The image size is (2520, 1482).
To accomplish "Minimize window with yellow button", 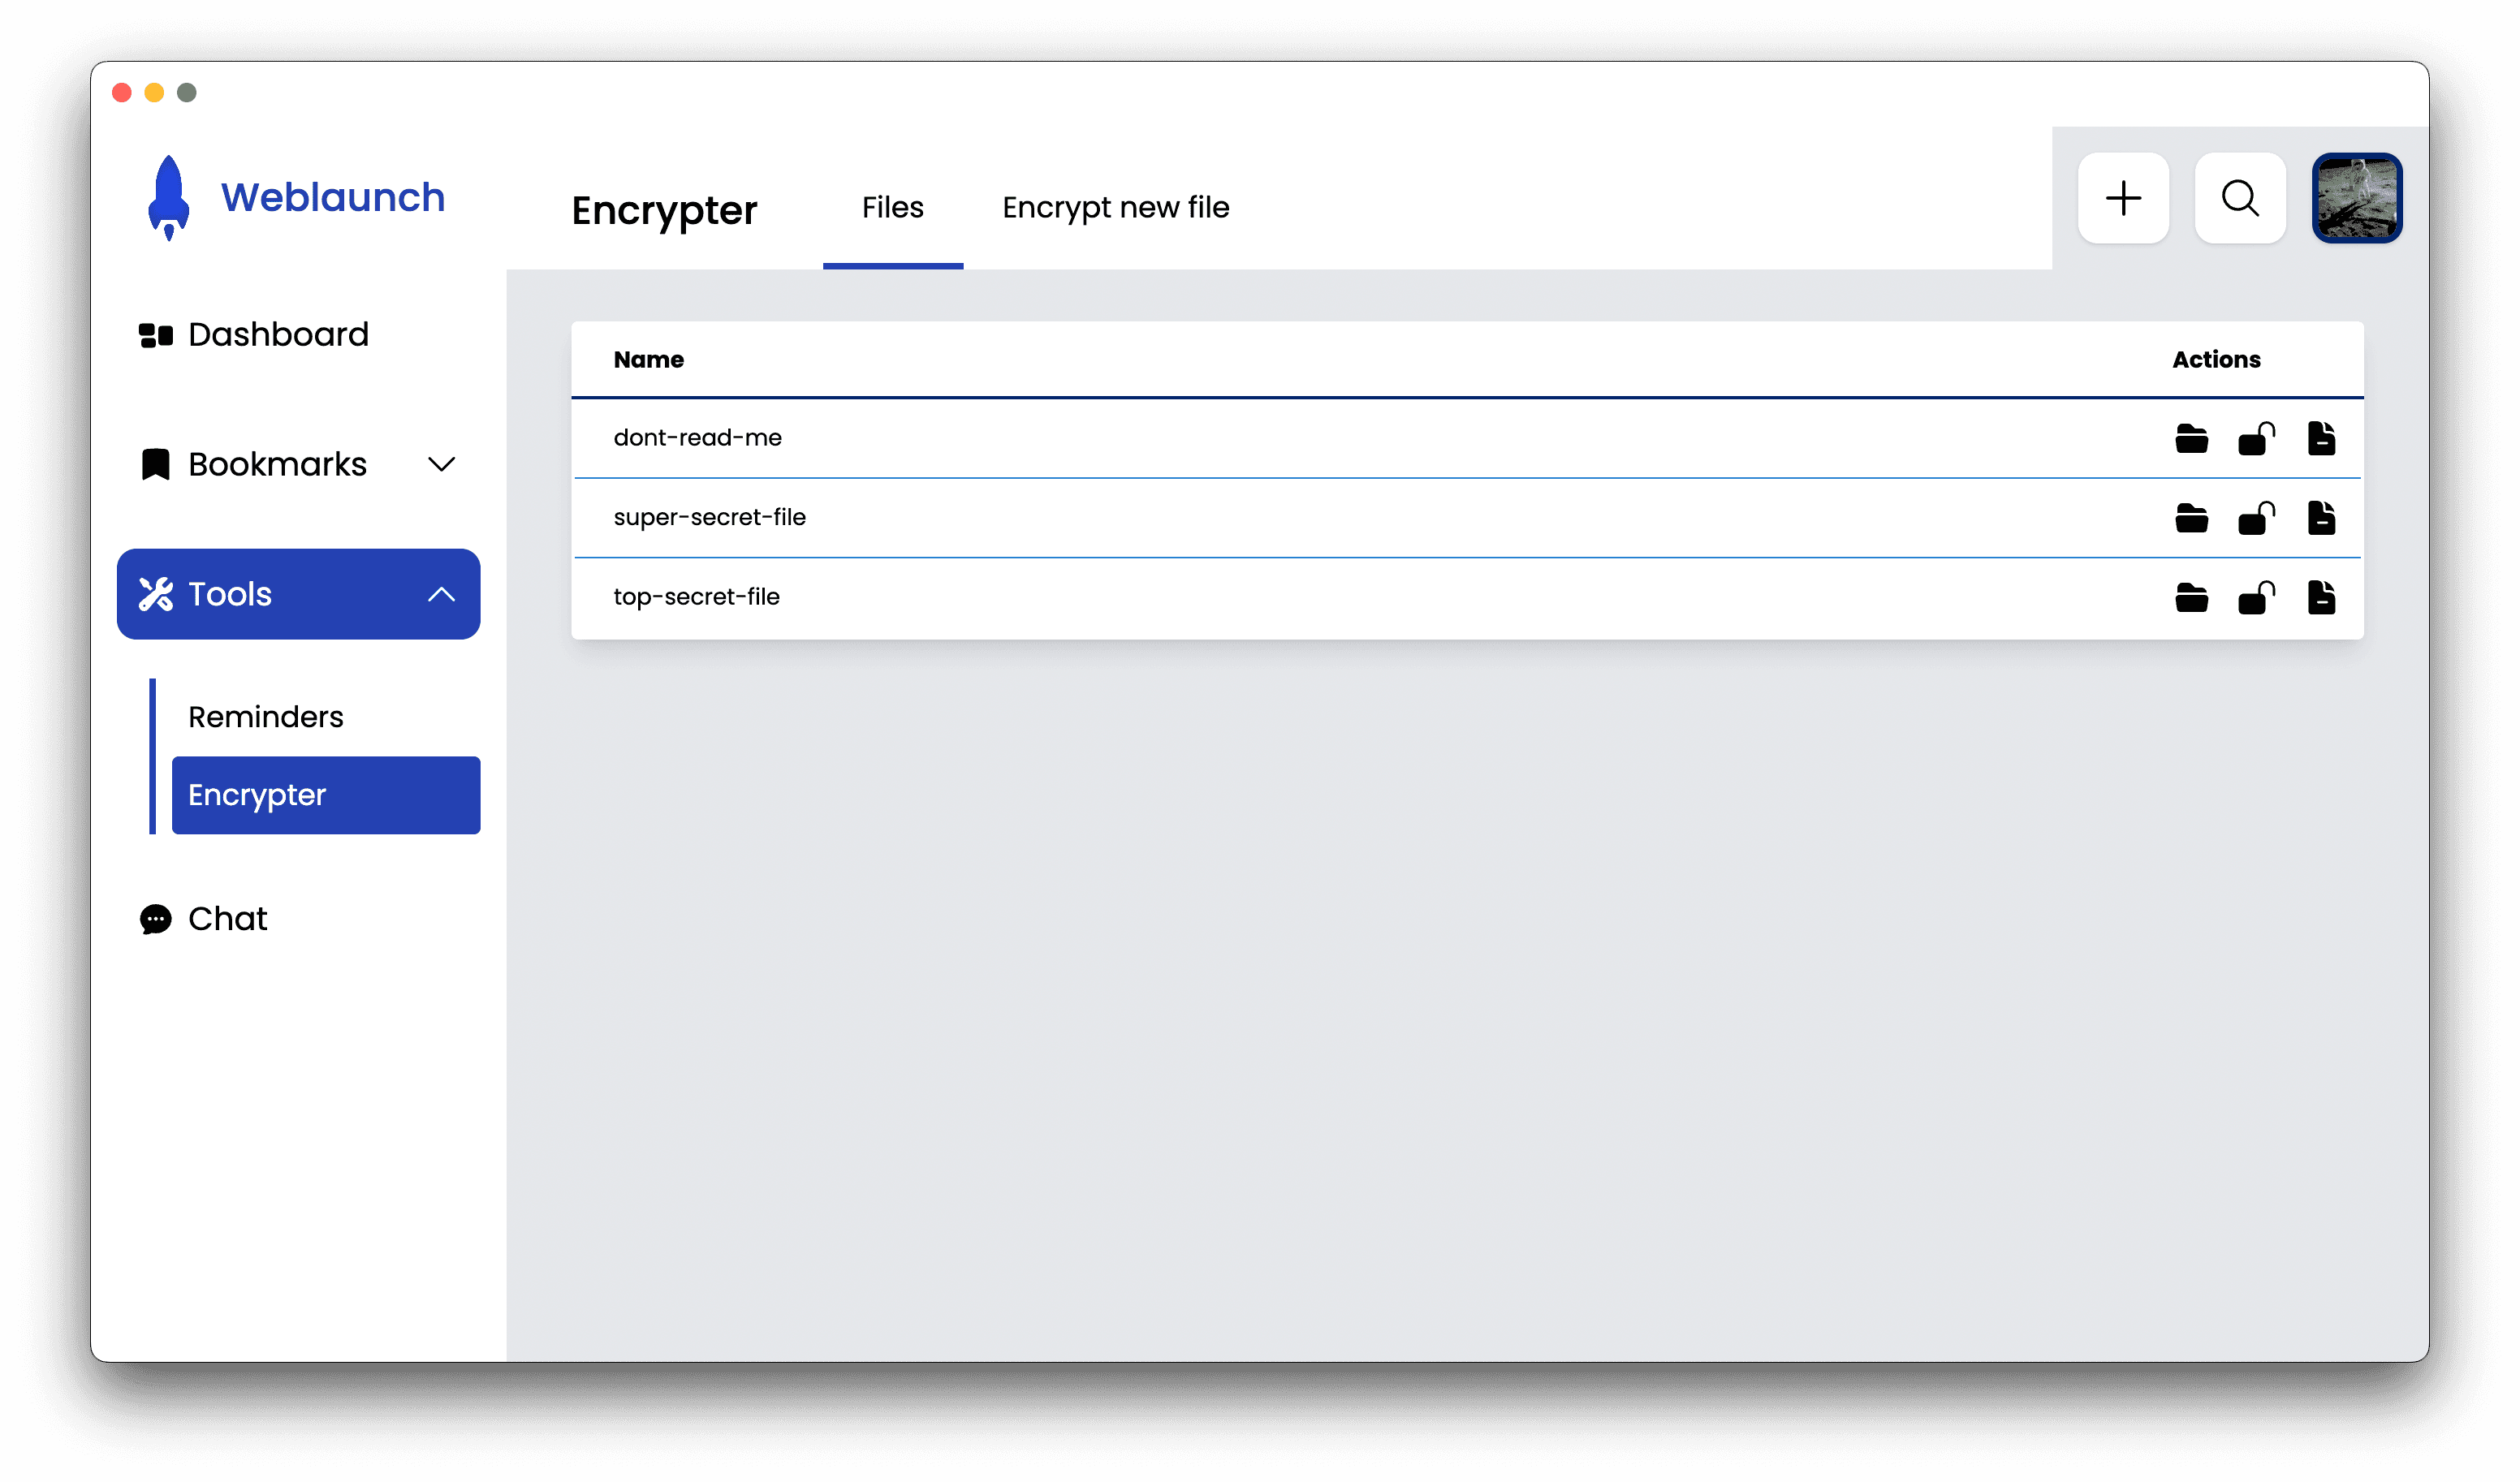I will 154,93.
